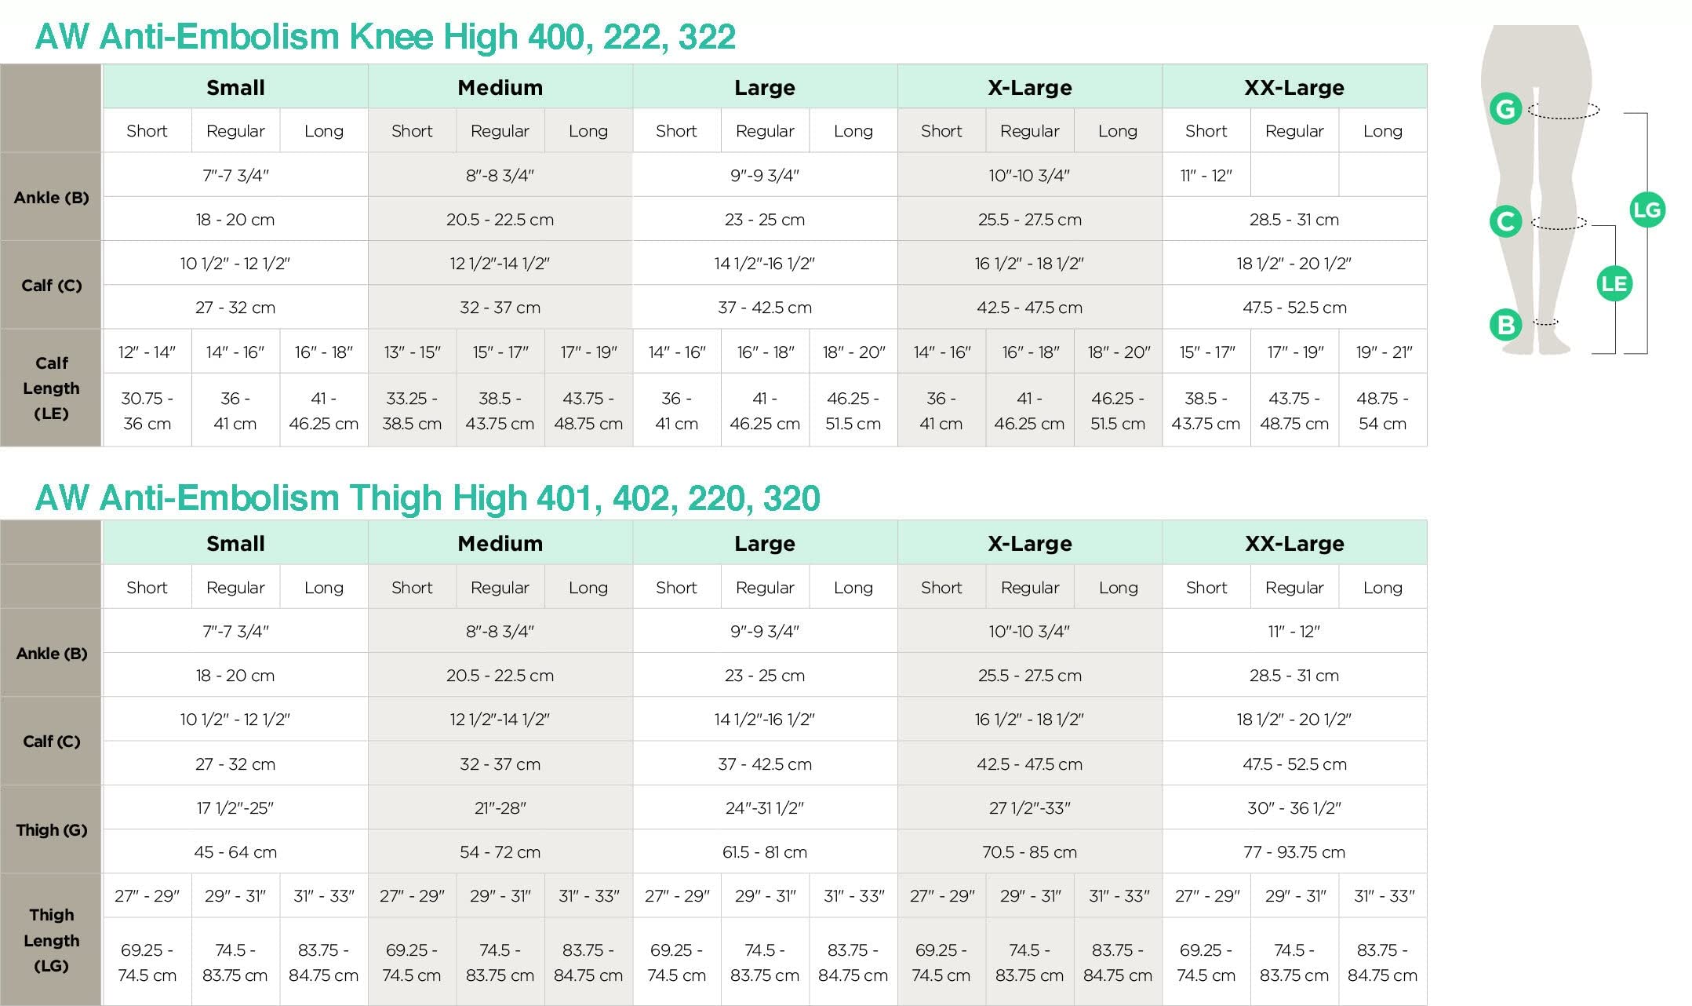Select Medium ankle 8"-8 3/4" in Knee High table
The image size is (1692, 1006).
tap(500, 175)
